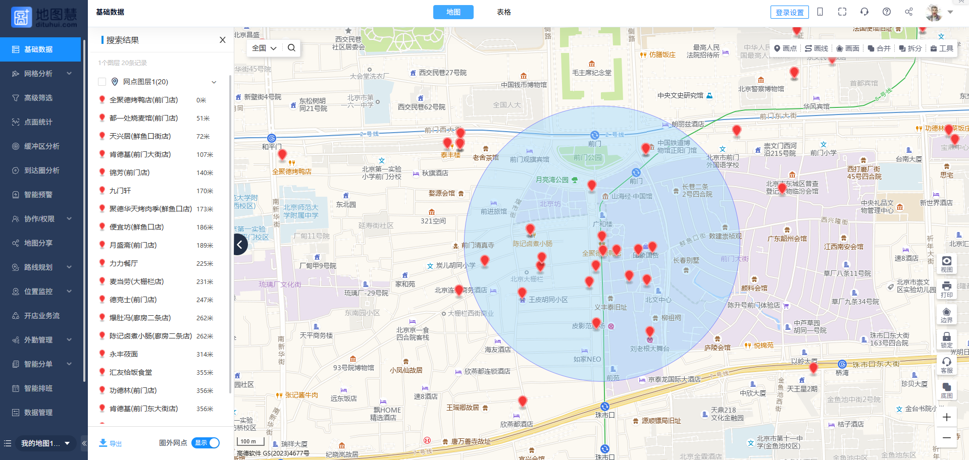Check the 网点图层1(20) layer checkbox
The height and width of the screenshot is (460, 969).
tap(102, 82)
